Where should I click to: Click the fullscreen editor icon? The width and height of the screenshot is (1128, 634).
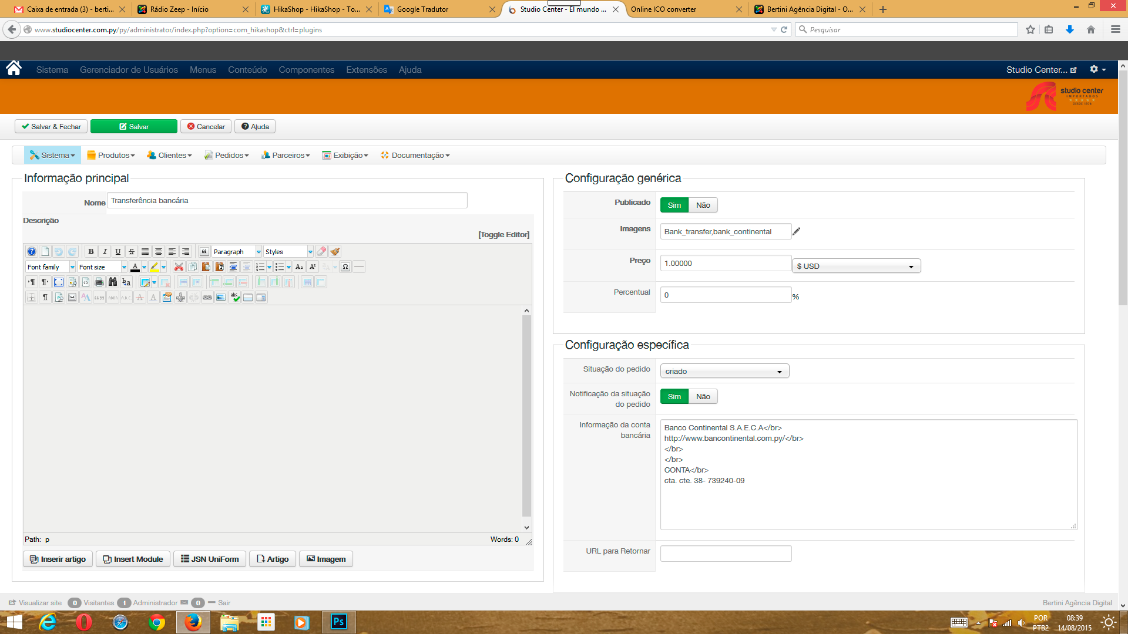59,282
